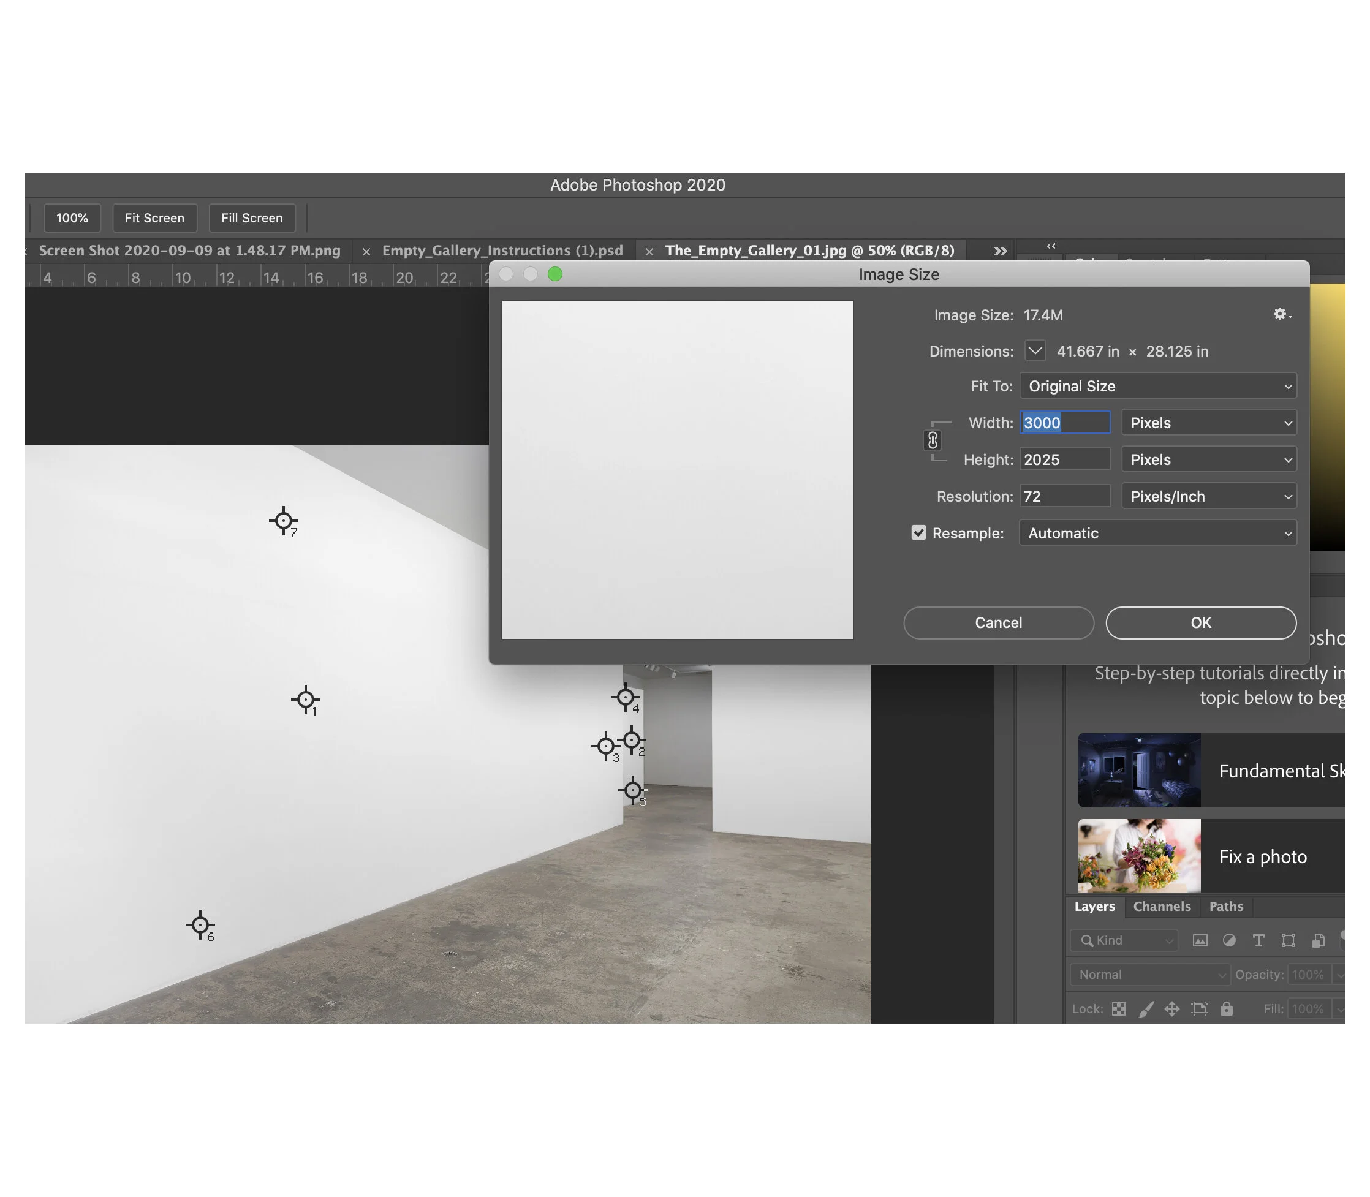Screen dimensions: 1370x1197
Task: Open the Fix a photo tutorial
Action: [1211, 856]
